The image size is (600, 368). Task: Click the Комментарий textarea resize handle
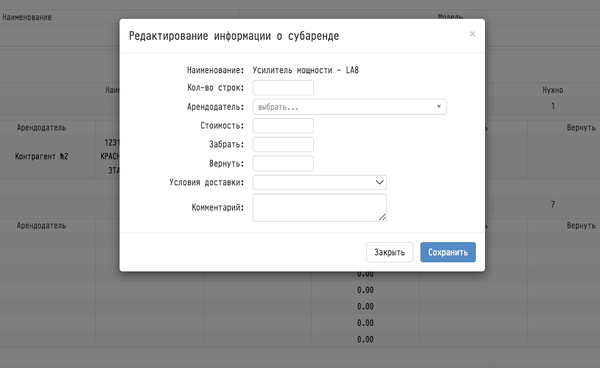coord(382,217)
